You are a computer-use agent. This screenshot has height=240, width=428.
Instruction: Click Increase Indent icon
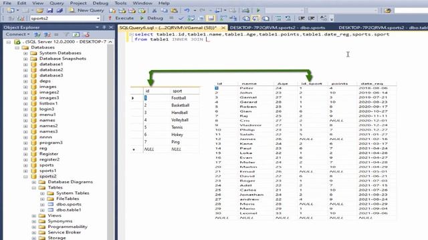[x=311, y=18]
